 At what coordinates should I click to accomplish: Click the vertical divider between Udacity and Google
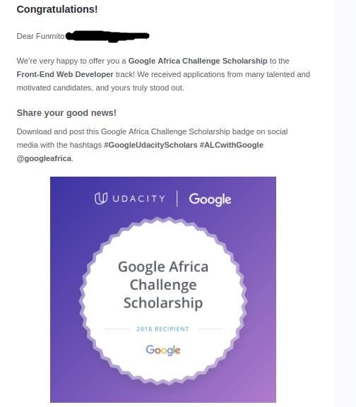click(177, 199)
